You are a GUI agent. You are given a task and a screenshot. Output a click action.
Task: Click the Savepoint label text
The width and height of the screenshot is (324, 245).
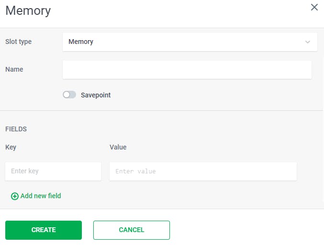(x=96, y=95)
